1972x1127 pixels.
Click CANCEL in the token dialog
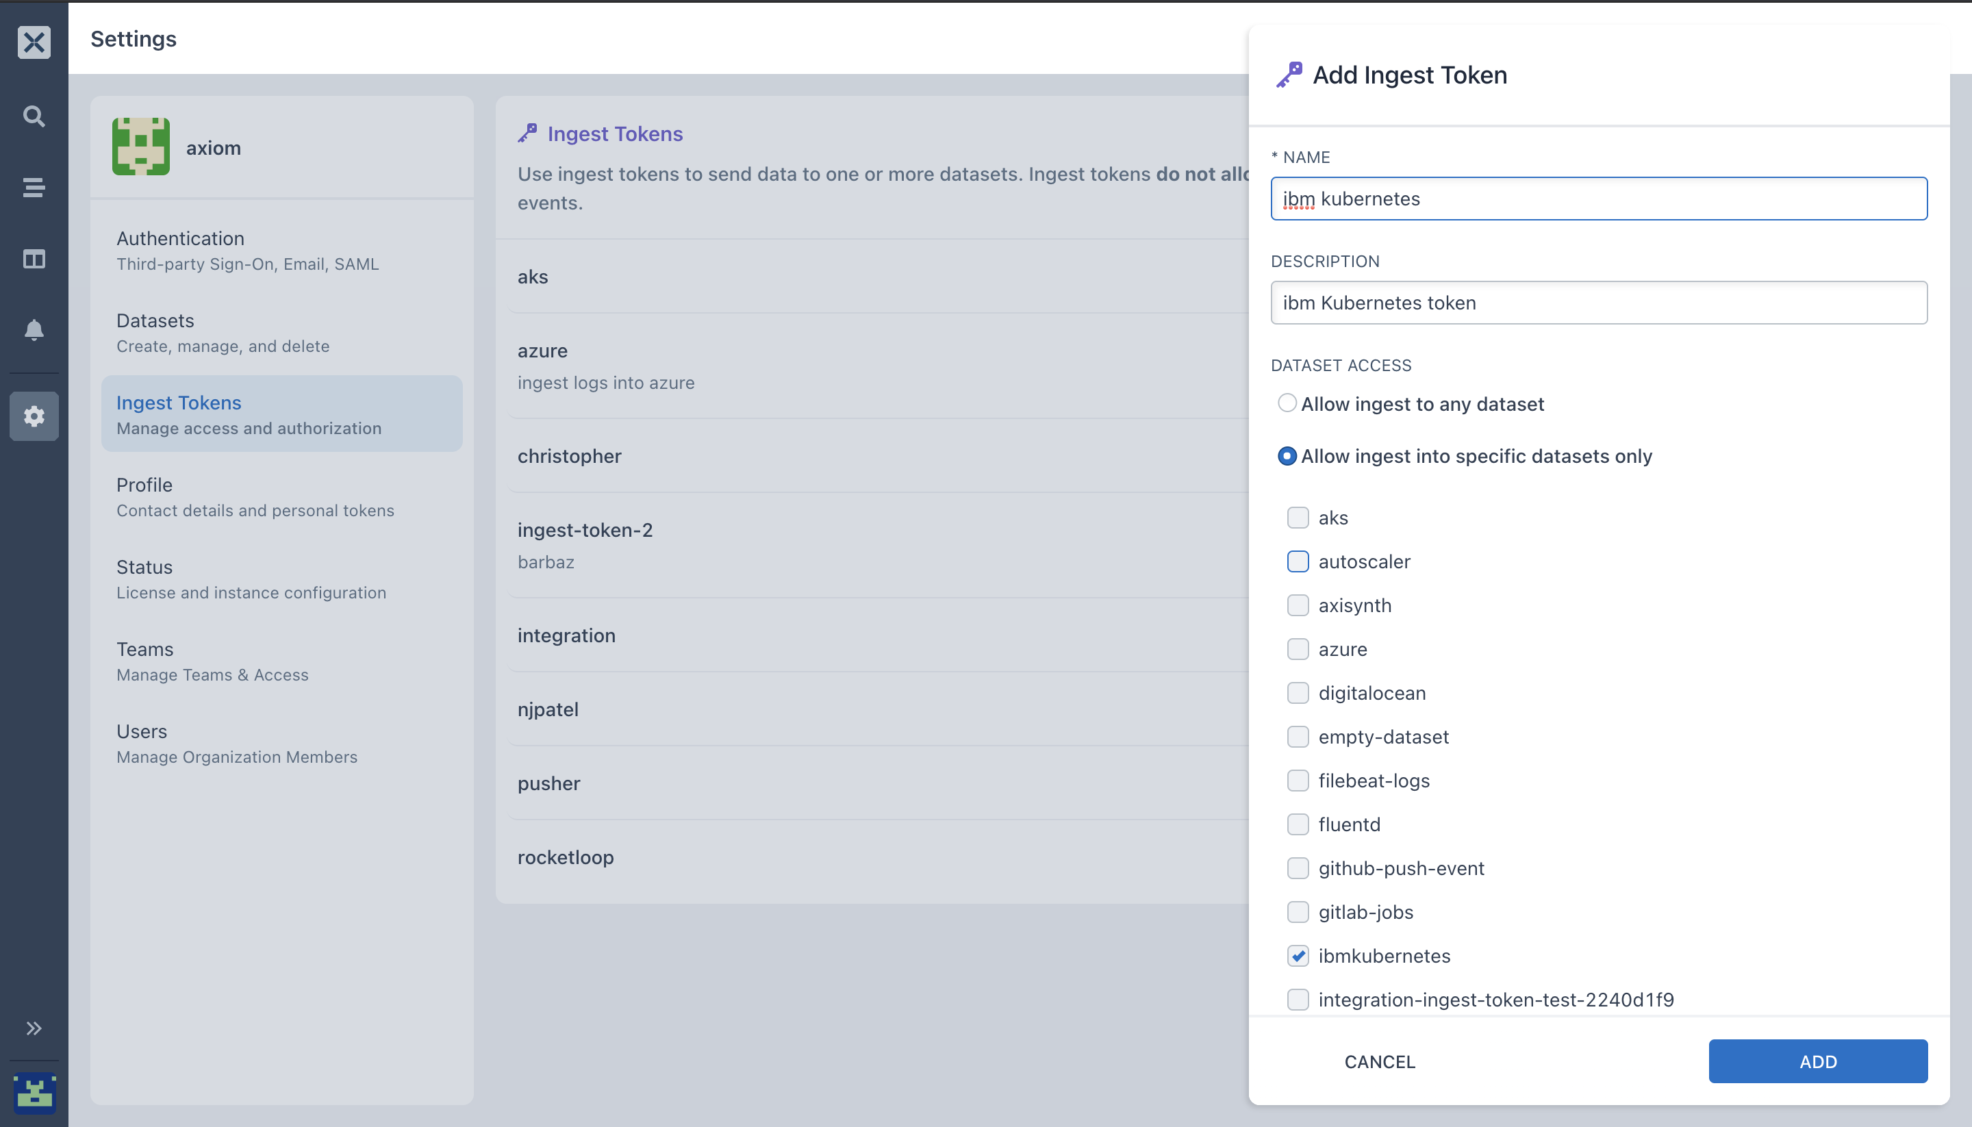pyautogui.click(x=1379, y=1062)
